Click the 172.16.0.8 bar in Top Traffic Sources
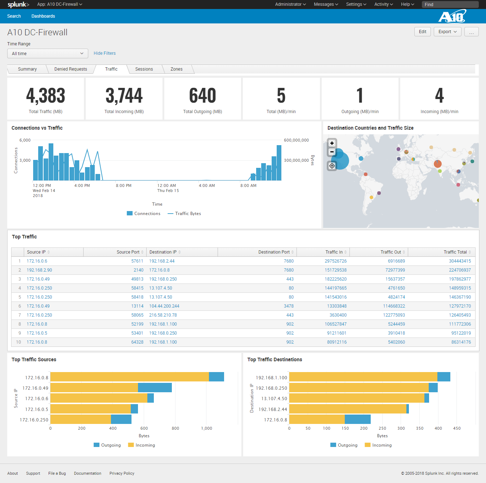The height and width of the screenshot is (483, 486). (137, 377)
